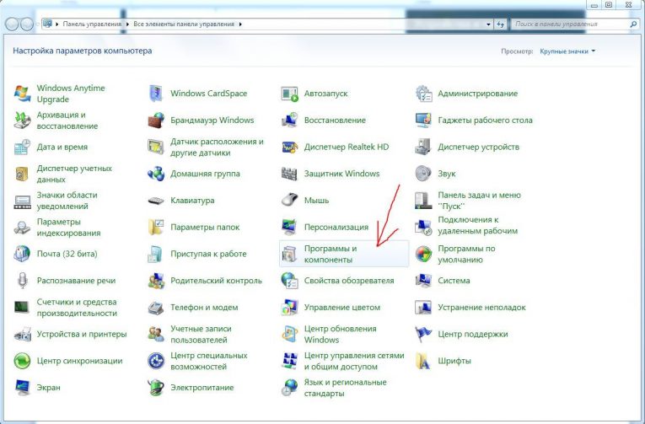Click the Центр синхронизации green icon
The image size is (645, 424).
22,361
